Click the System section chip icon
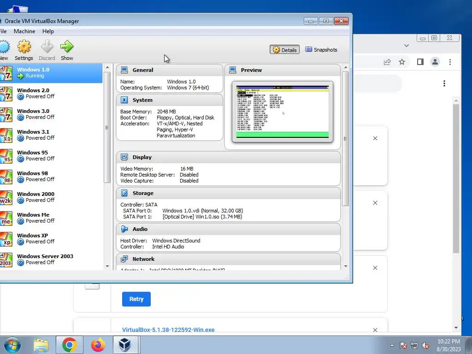This screenshot has width=472, height=354. [124, 100]
